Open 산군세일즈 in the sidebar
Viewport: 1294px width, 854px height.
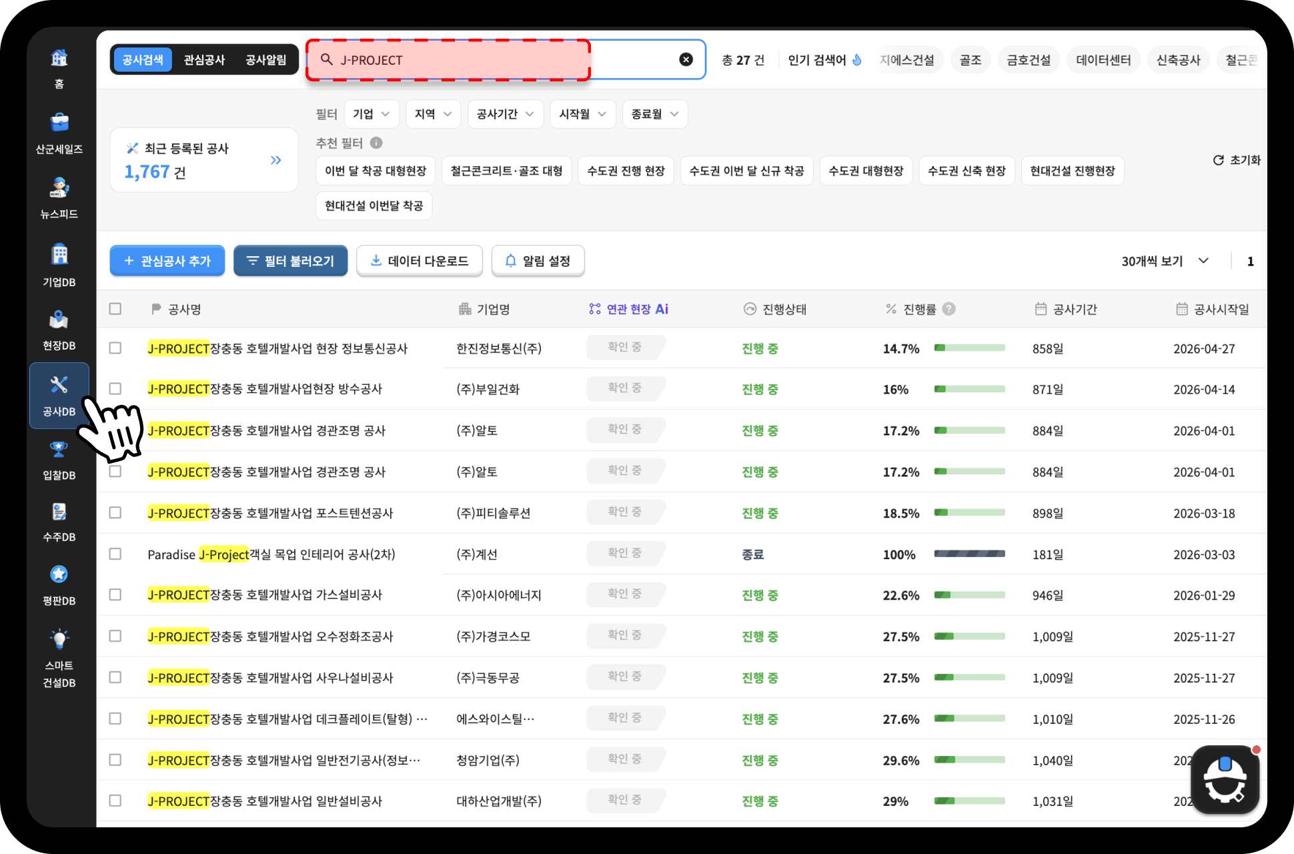59,133
